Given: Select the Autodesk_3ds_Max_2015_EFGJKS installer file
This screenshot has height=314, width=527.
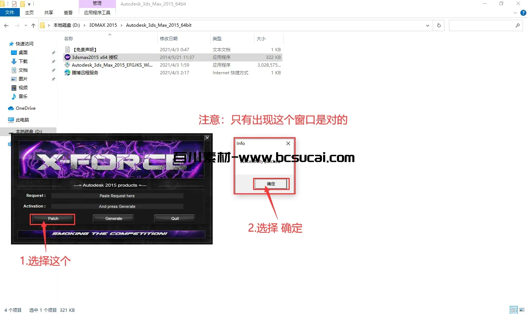Looking at the screenshot, I should 173,65.
